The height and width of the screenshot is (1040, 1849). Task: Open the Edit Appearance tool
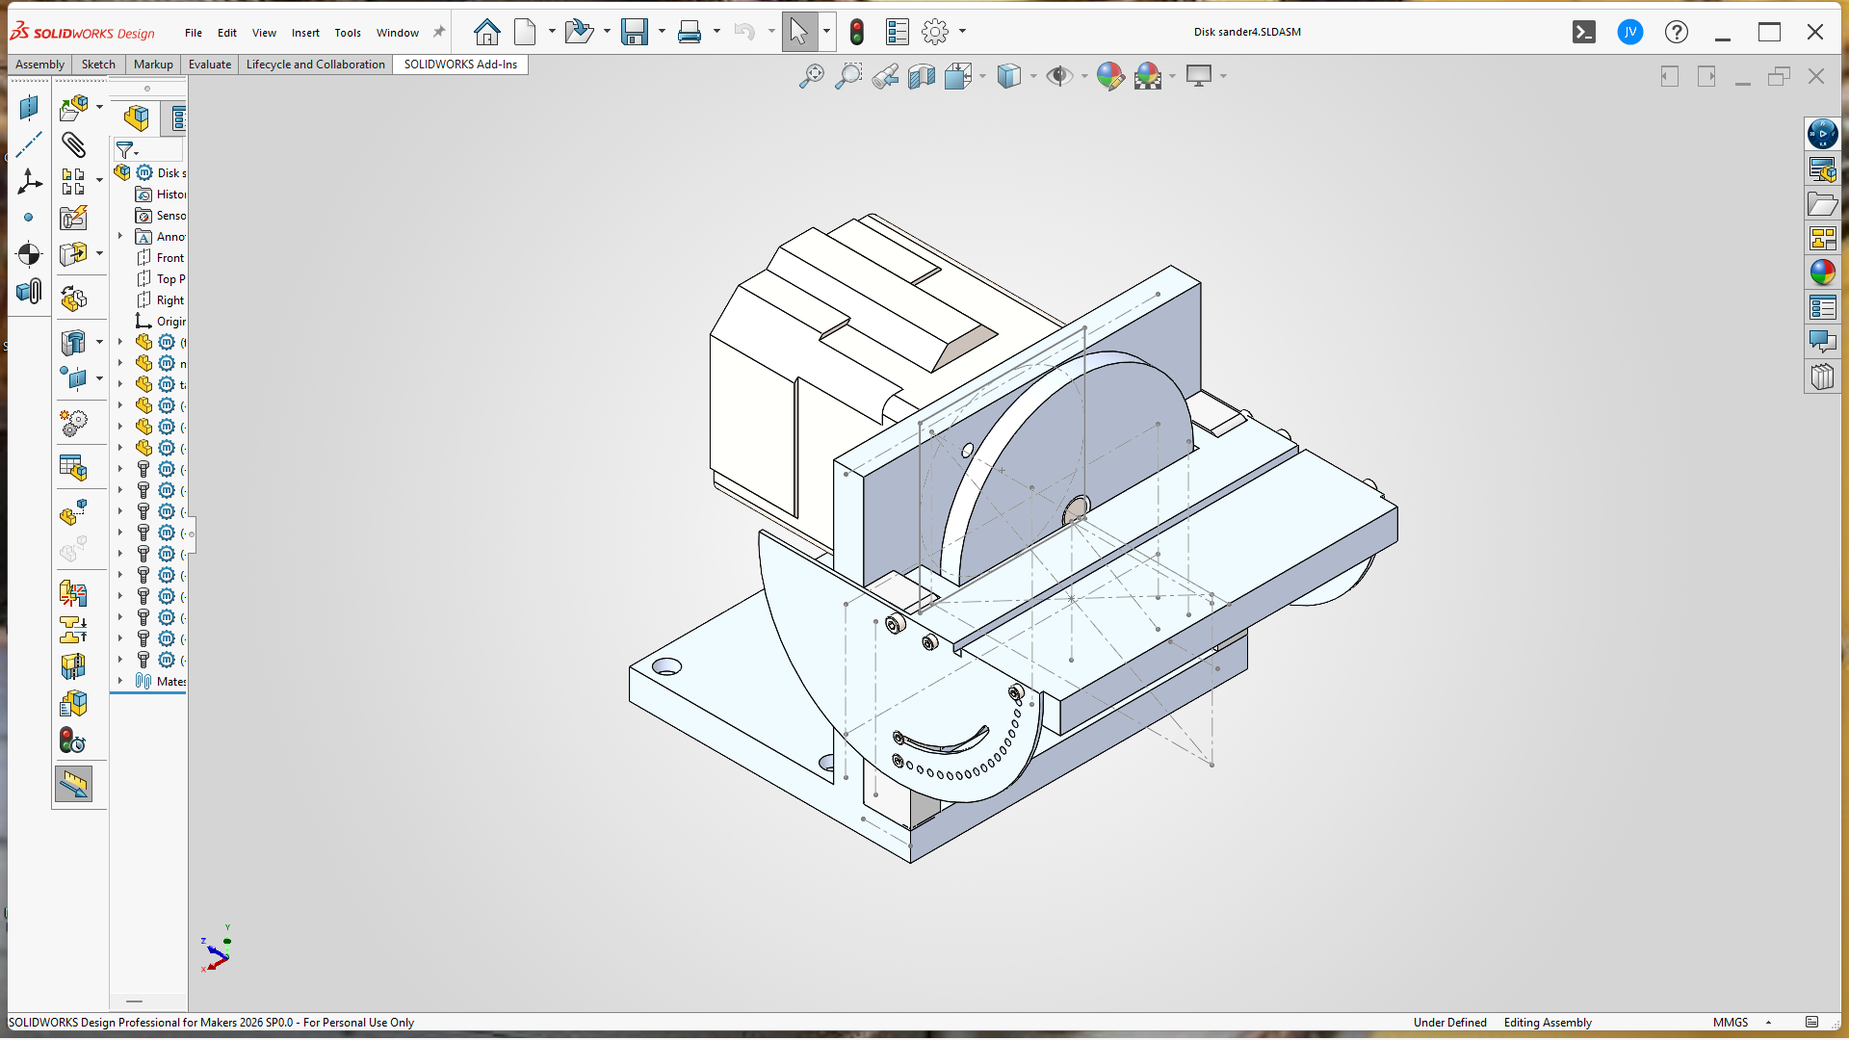point(1109,76)
